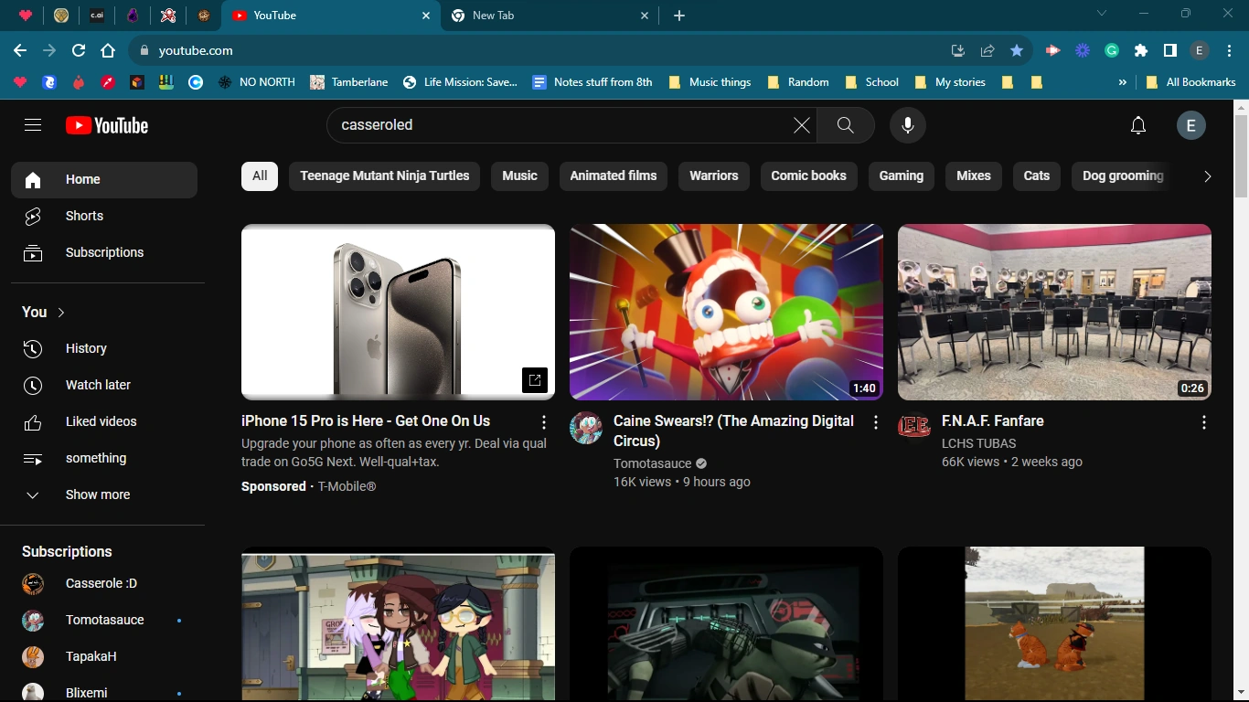1249x702 pixels.
Task: Clear the search text with X
Action: click(x=801, y=125)
